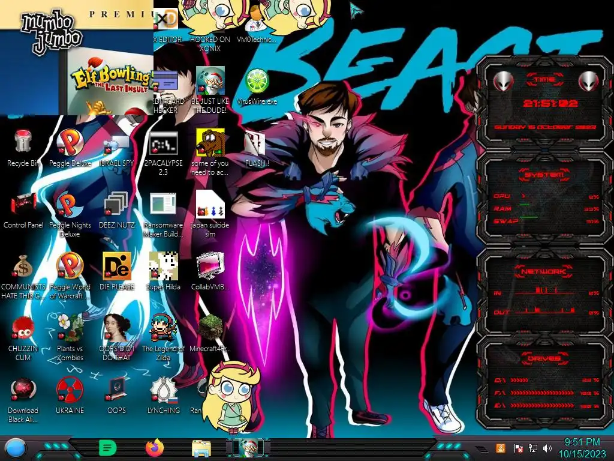The image size is (614, 461).
Task: Click the DRIVES gadget header
Action: (544, 358)
